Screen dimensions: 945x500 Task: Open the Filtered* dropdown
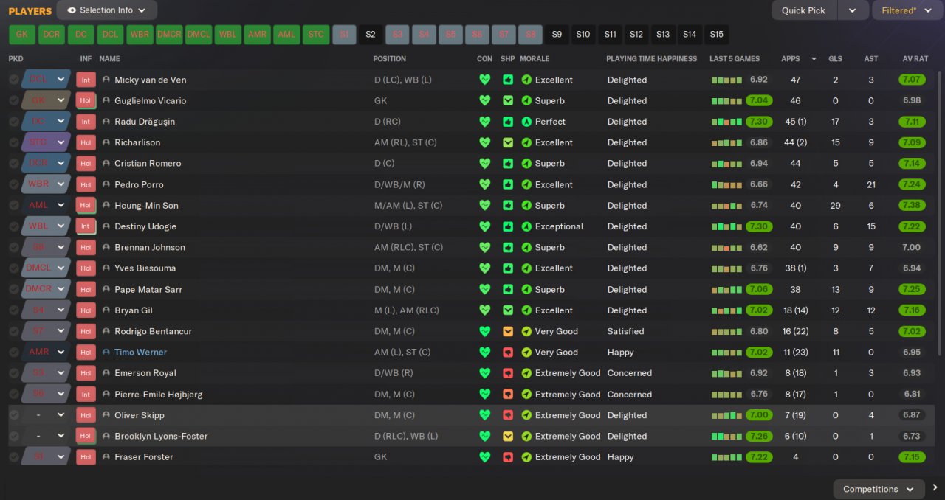(908, 10)
